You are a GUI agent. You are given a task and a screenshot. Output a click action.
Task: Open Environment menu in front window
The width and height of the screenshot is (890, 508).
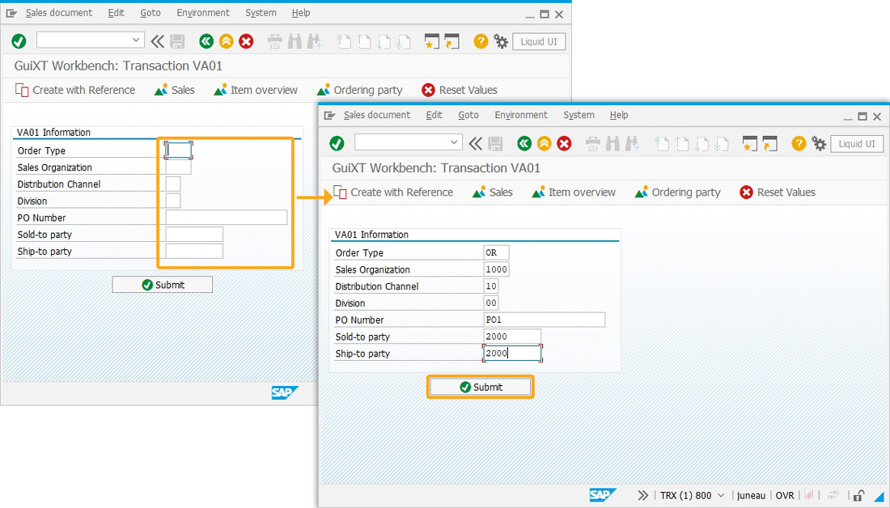[x=521, y=115]
